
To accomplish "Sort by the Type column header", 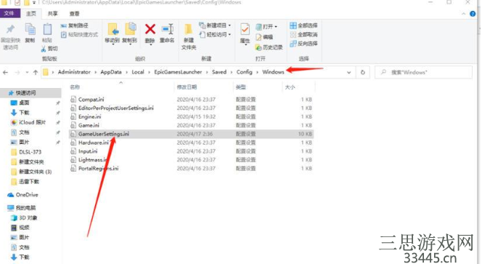I will click(241, 87).
